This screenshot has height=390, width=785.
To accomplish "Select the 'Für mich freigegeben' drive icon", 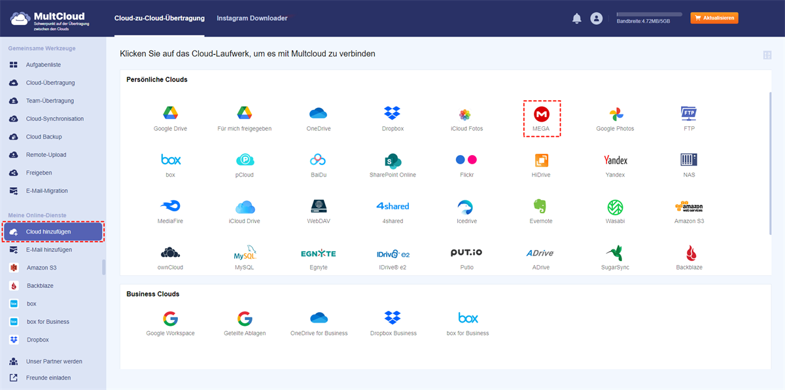I will [245, 113].
